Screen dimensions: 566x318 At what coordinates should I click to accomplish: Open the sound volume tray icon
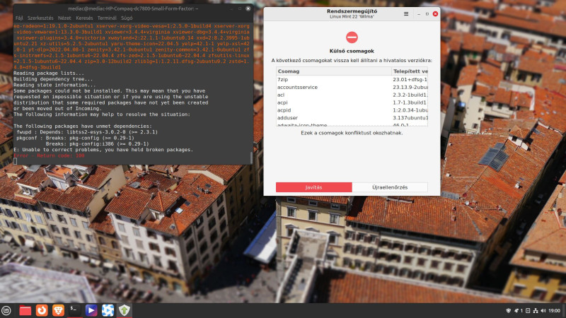(x=543, y=311)
